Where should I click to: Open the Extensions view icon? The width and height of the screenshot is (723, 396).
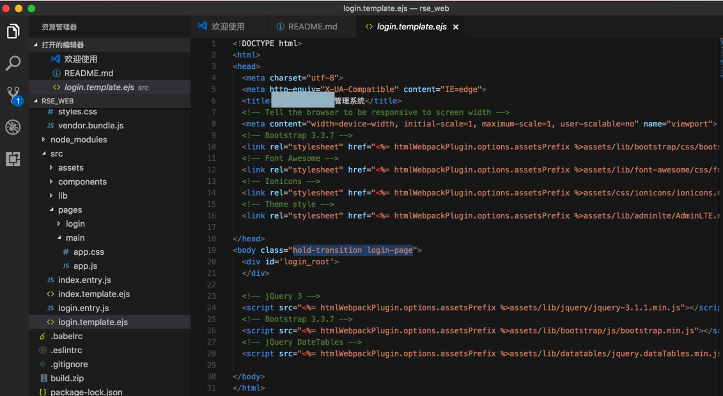pyautogui.click(x=13, y=159)
